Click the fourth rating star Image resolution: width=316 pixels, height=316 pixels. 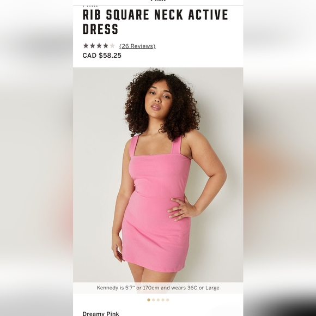pos(106,46)
